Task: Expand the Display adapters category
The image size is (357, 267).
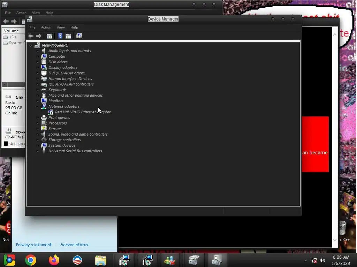Action: (37, 67)
